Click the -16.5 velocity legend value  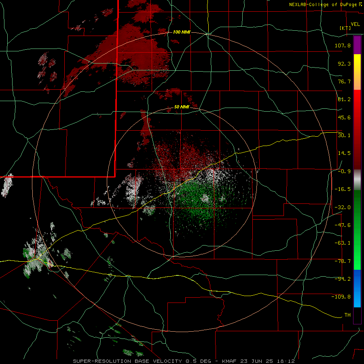click(x=343, y=189)
